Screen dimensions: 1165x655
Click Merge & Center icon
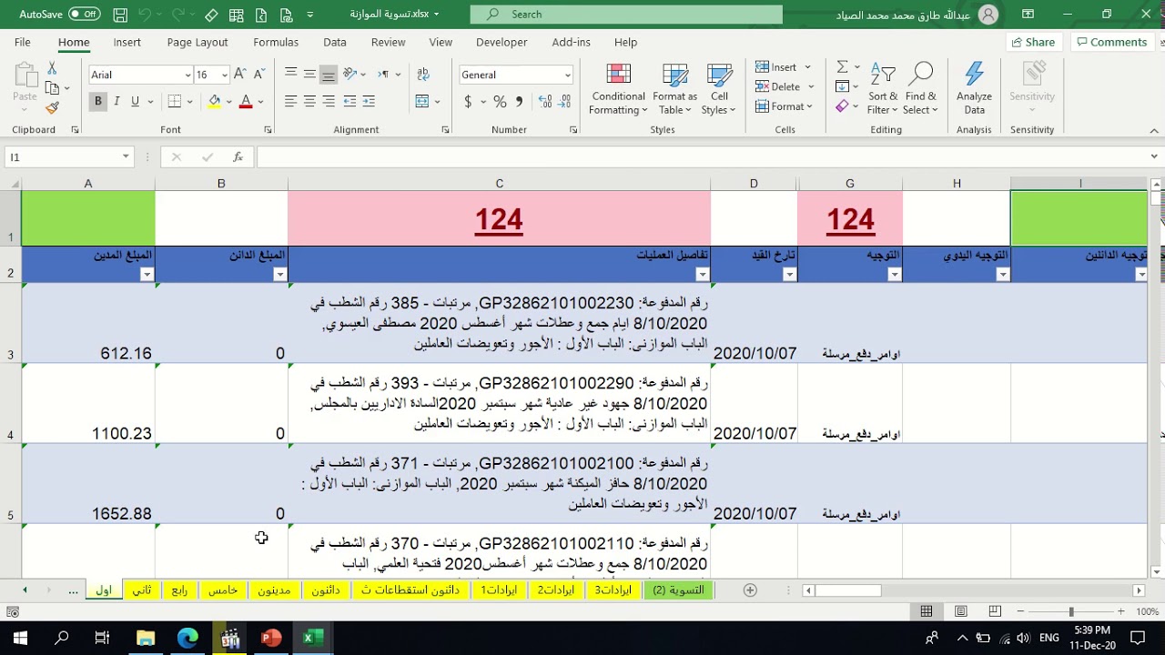(x=422, y=102)
